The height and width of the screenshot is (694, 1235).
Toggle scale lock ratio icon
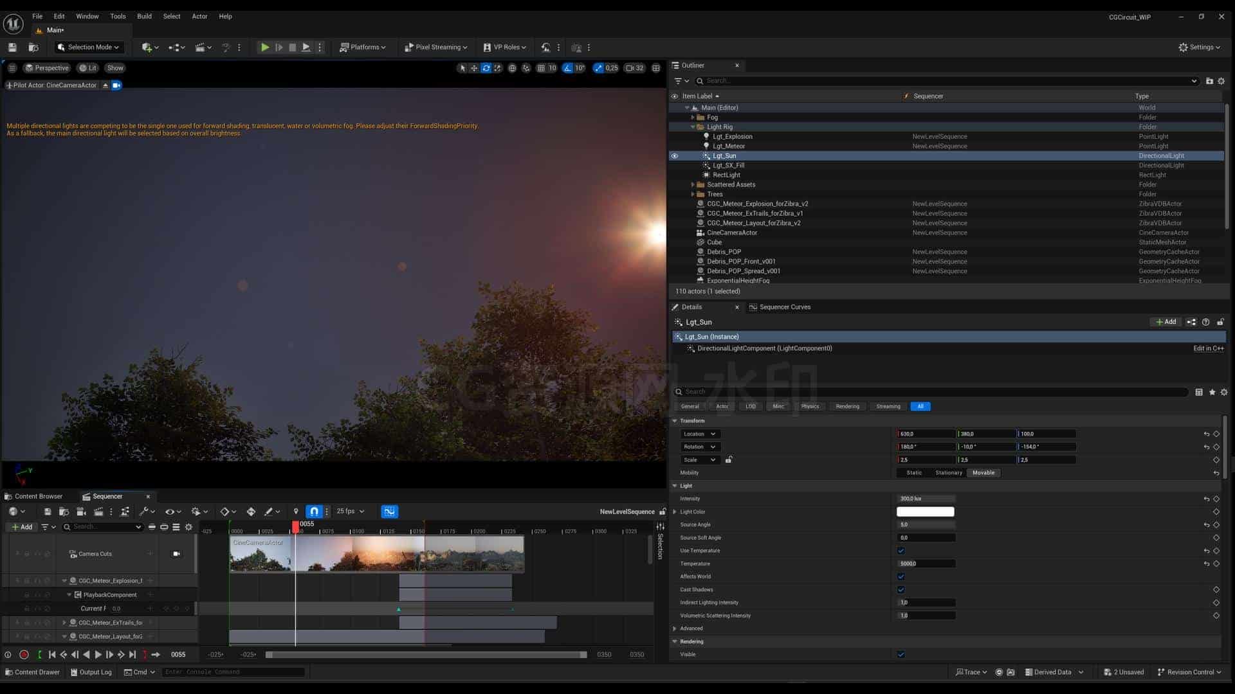click(x=729, y=460)
